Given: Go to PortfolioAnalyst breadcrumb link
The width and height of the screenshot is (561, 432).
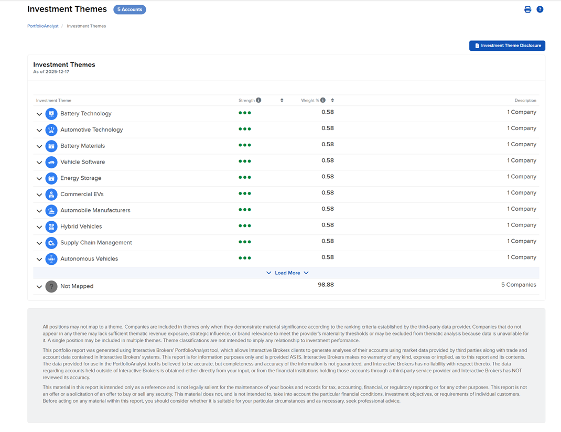Looking at the screenshot, I should coord(43,26).
